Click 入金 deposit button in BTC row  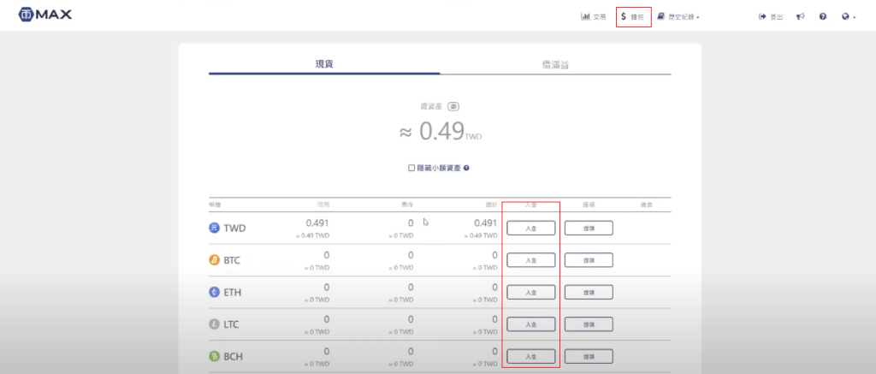click(530, 260)
